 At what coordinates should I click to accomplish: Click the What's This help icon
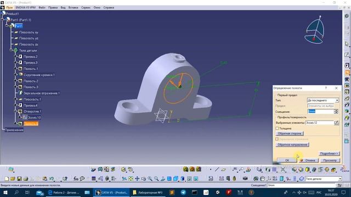point(65,178)
